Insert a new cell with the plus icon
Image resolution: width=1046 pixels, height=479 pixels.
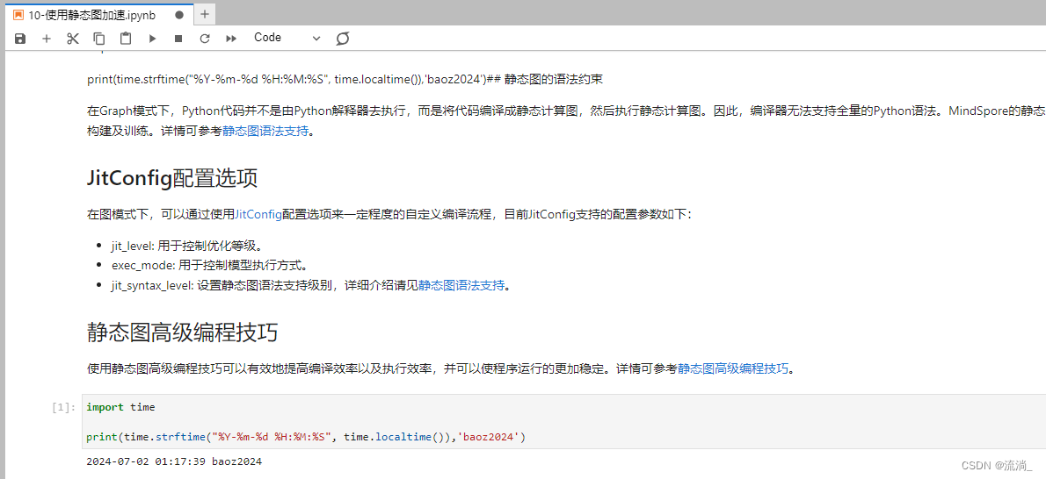pos(46,39)
